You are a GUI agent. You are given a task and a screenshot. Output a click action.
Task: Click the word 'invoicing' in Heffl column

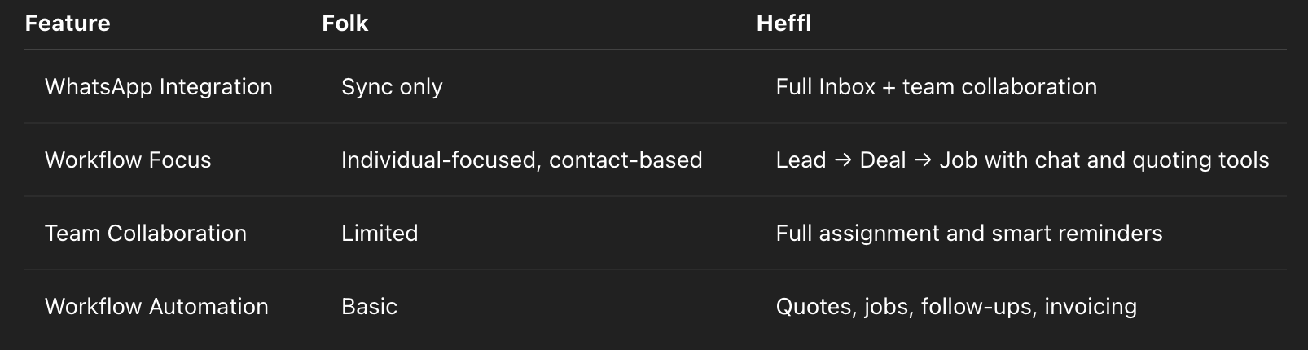(1091, 307)
